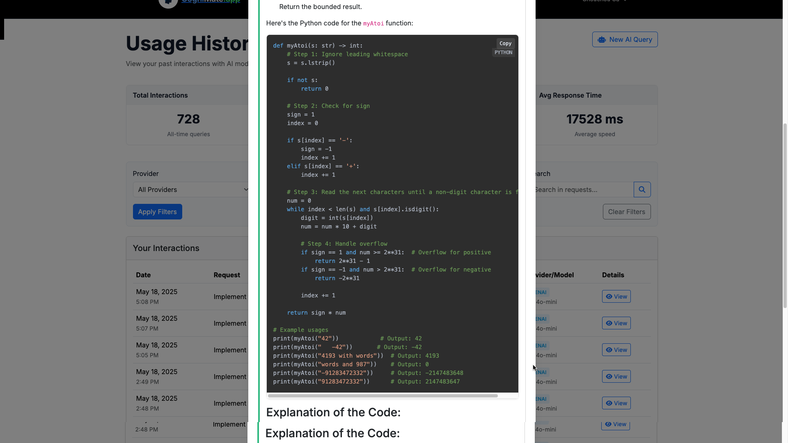Open the CogniMate.app home link
This screenshot has width=788, height=443.
pyautogui.click(x=211, y=1)
